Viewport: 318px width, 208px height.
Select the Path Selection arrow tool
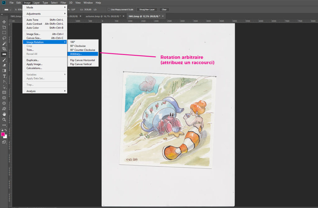click(x=4, y=87)
